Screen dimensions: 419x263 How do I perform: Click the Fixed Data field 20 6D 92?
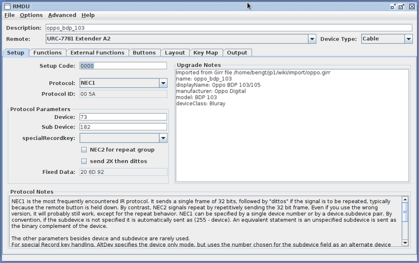123,172
